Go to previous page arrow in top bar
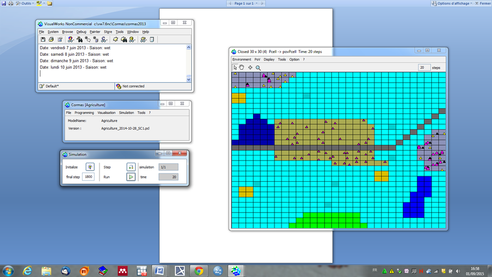 pyautogui.click(x=230, y=3)
